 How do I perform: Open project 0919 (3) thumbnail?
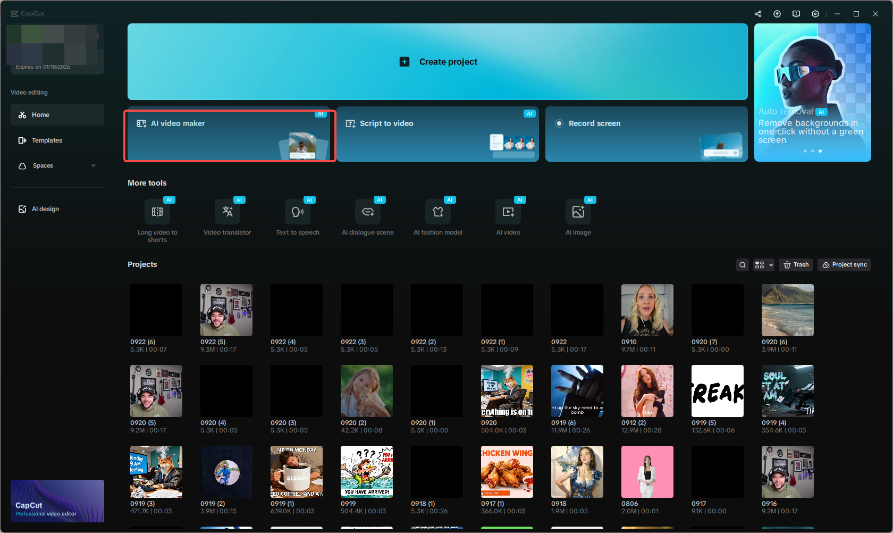[x=156, y=472]
